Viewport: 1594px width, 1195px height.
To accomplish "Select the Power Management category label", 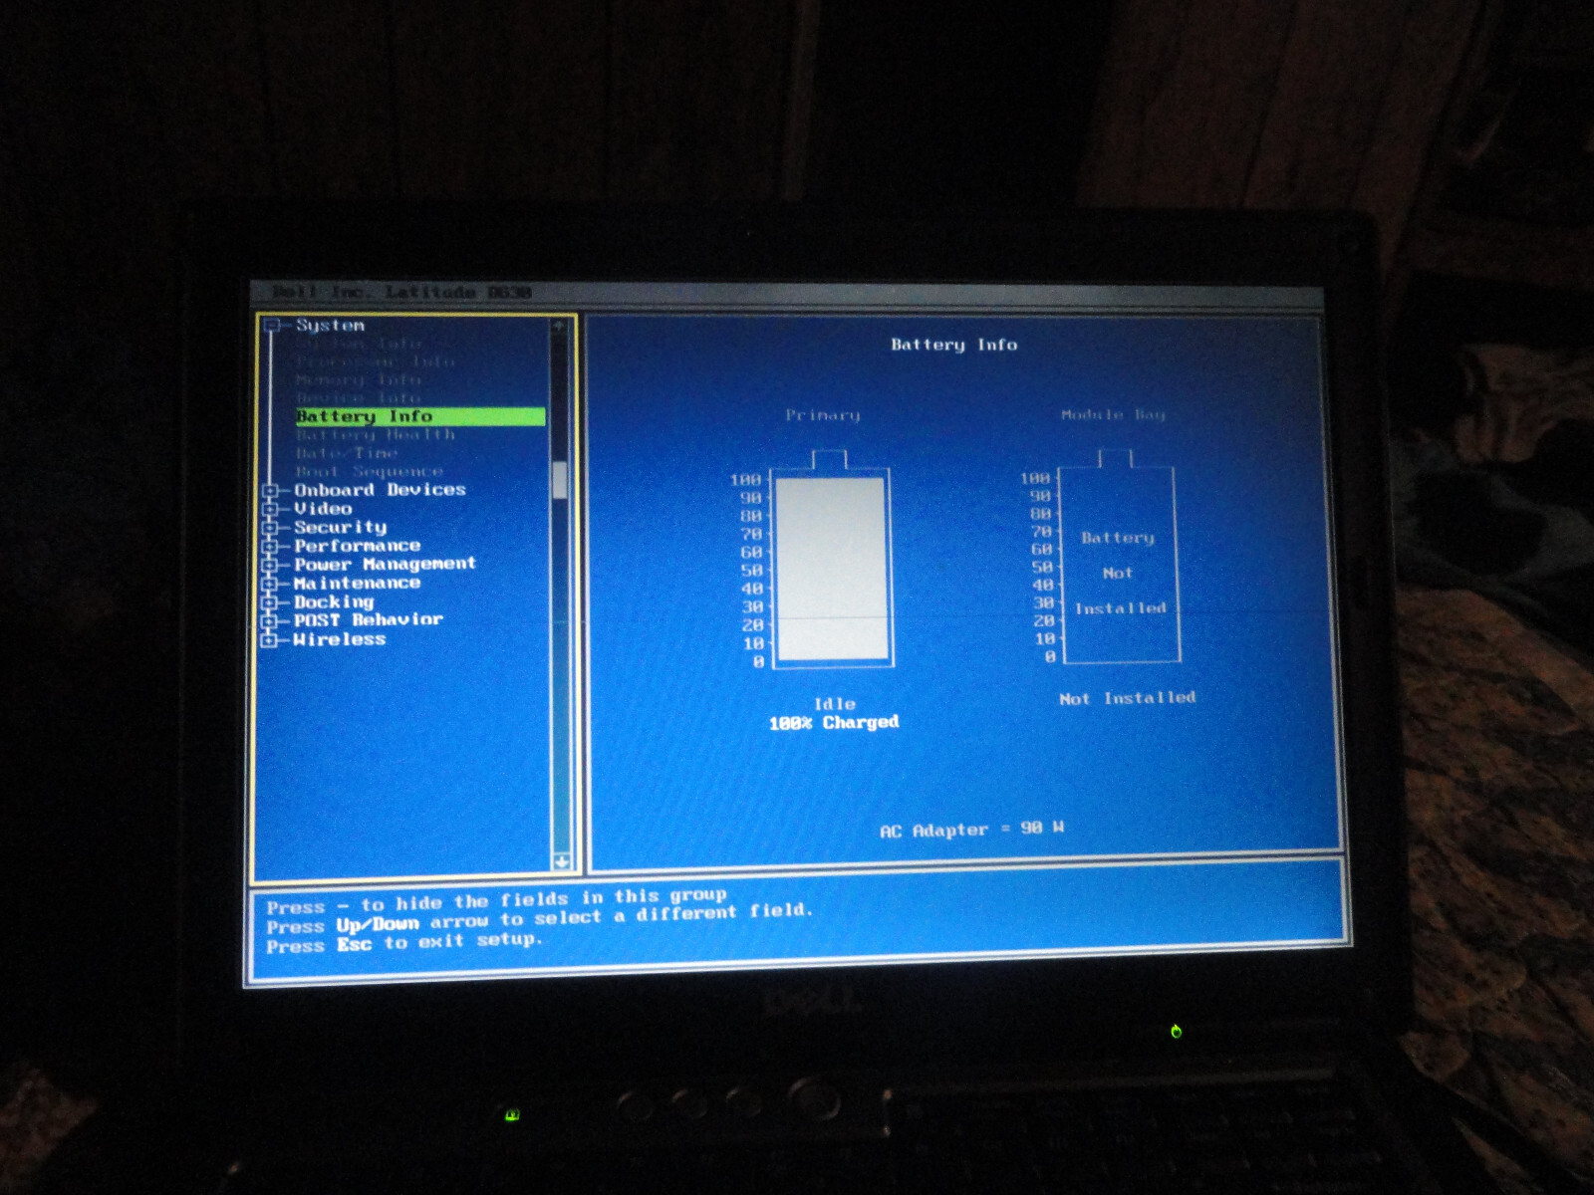I will pos(385,565).
